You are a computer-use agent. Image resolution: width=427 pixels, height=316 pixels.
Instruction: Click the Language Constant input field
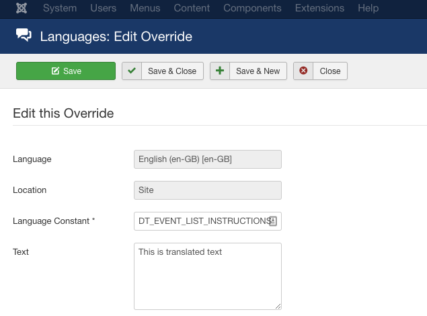click(x=200, y=221)
